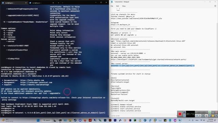
Task: Open Task View on taskbar
Action: tap(55, 120)
